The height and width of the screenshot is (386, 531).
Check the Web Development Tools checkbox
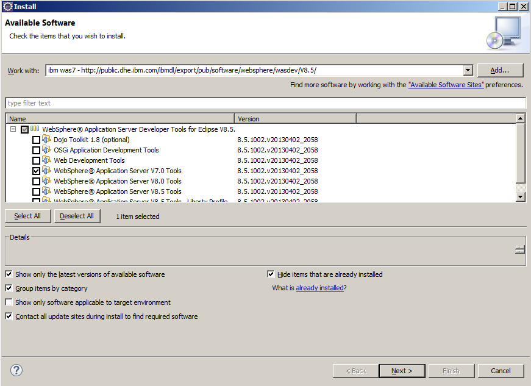[36, 160]
